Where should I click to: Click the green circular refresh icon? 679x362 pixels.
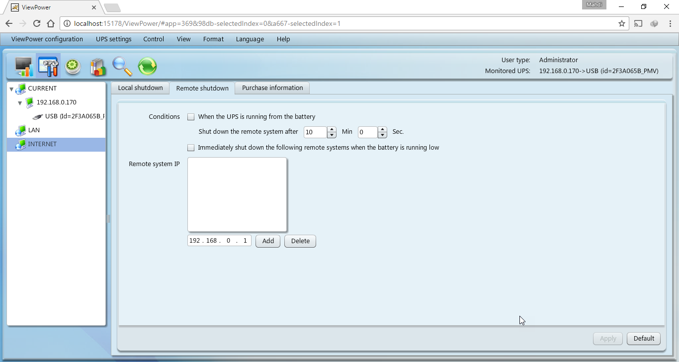(x=147, y=66)
